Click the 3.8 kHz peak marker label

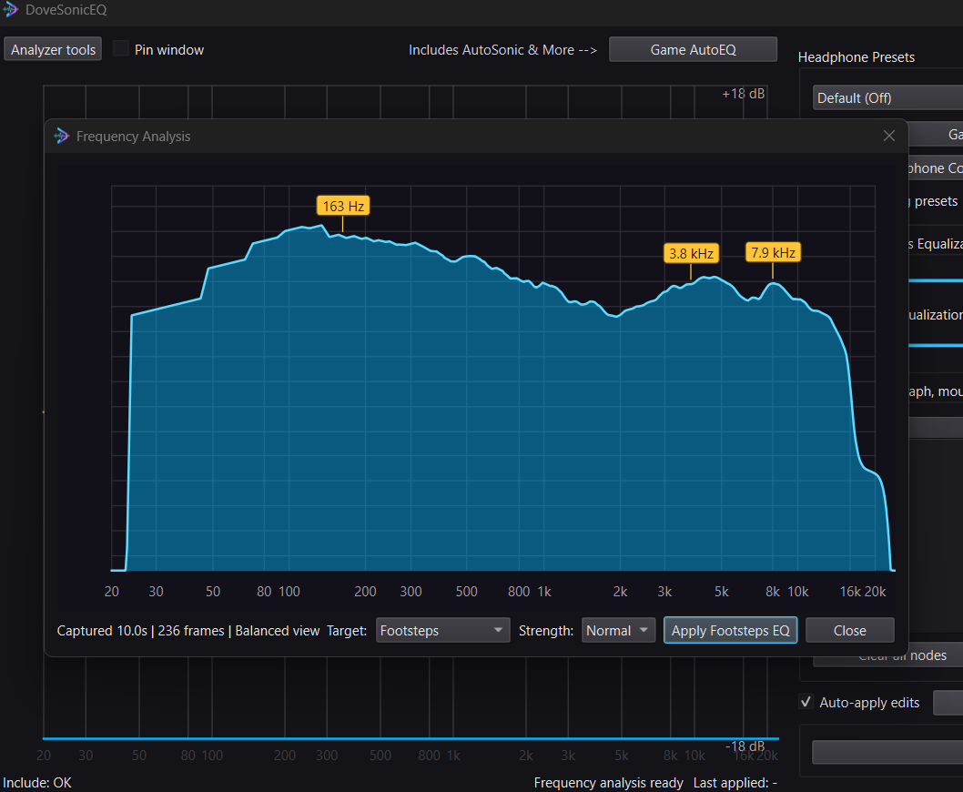coord(691,253)
